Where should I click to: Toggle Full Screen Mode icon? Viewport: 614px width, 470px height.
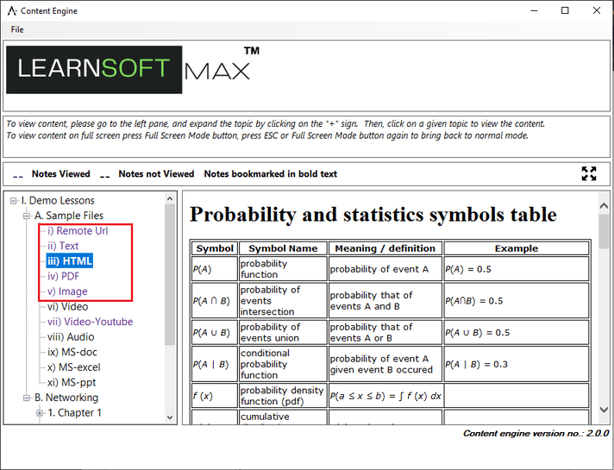point(589,173)
